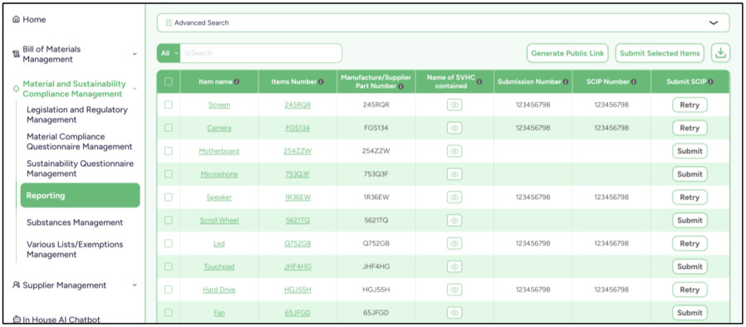Check the Fan row checkbox
Image resolution: width=746 pixels, height=327 pixels.
pyautogui.click(x=169, y=312)
